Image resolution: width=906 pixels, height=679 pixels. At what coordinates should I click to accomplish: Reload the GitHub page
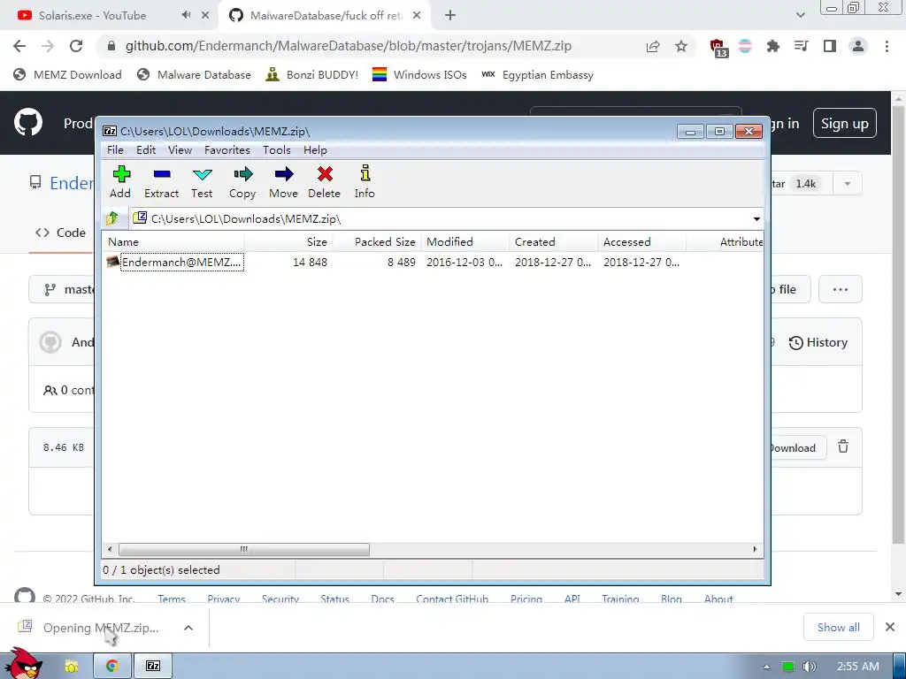pos(76,46)
